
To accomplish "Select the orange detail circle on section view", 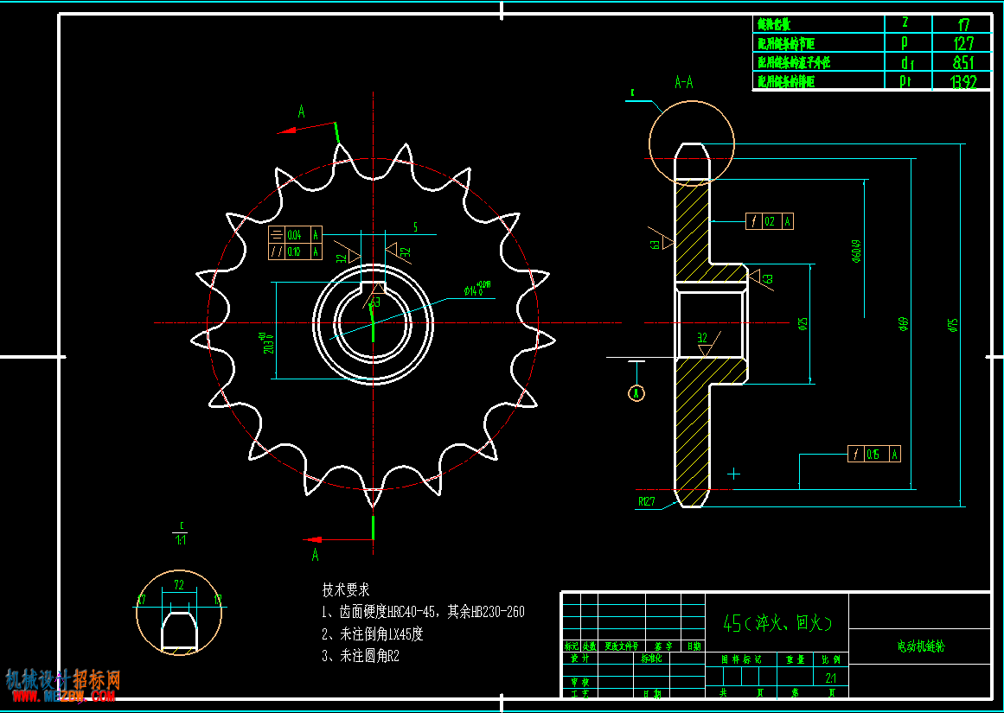I will [692, 143].
